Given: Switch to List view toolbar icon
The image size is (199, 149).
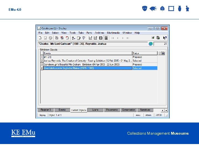Looking at the screenshot, I should tap(90, 38).
